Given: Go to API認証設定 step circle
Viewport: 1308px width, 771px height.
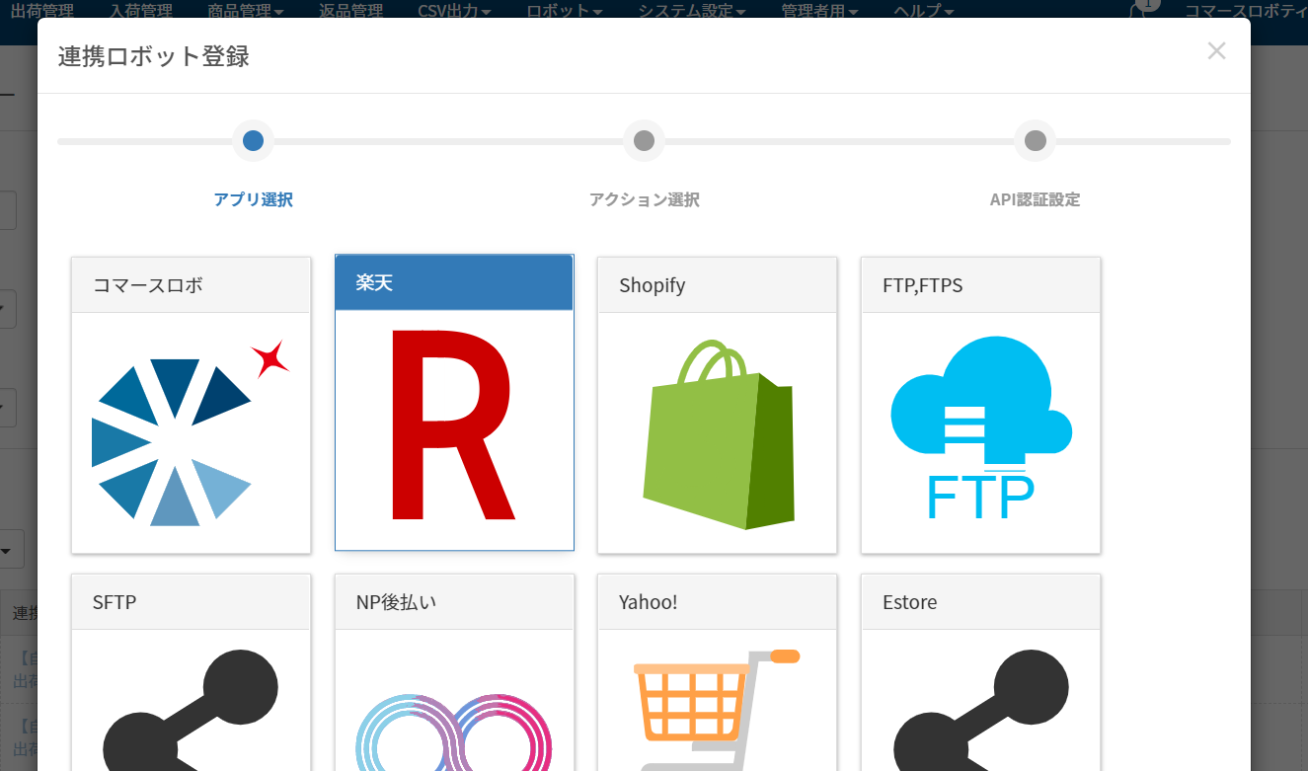Looking at the screenshot, I should [1035, 141].
